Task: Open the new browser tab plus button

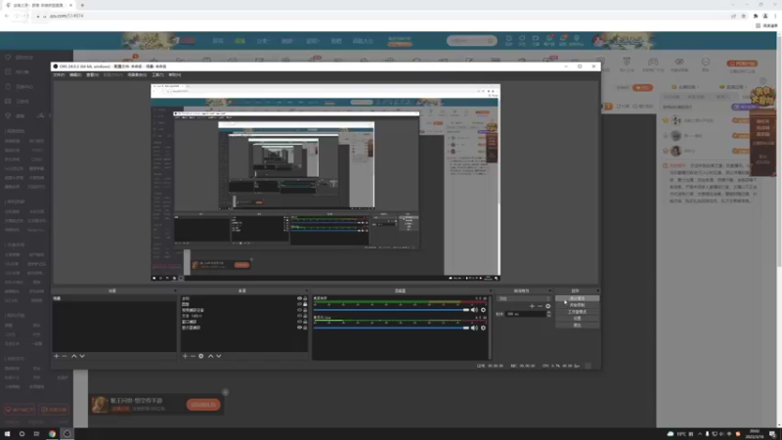Action: (82, 5)
